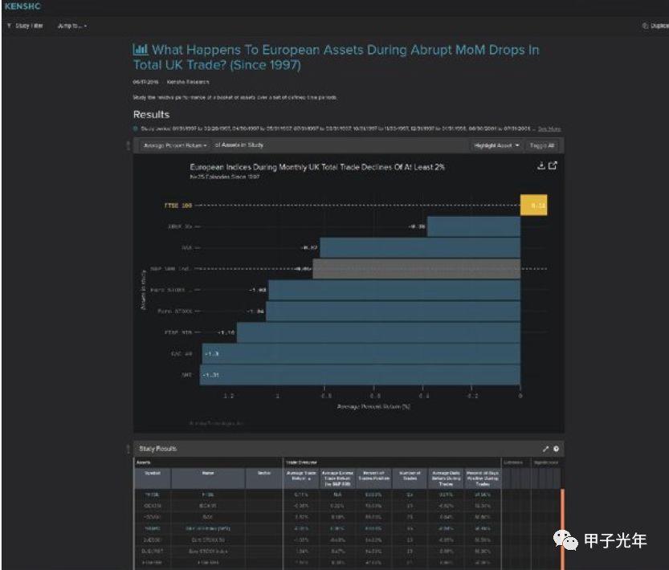
Task: Sort by Average Daily Return During Trades column
Action: [x=446, y=478]
